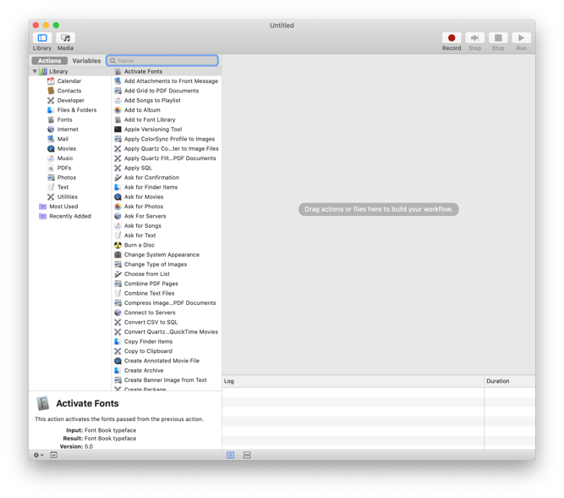This screenshot has height=498, width=564.
Task: Run the workflow with the Run button
Action: tap(521, 38)
